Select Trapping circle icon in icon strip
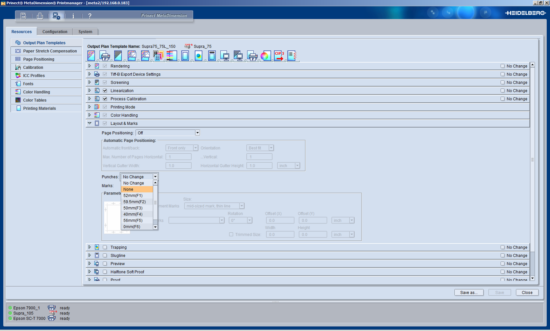Screen dimensions: 550x331 tap(198, 56)
